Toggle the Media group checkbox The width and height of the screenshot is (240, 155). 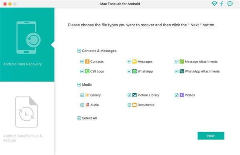pos(79,84)
